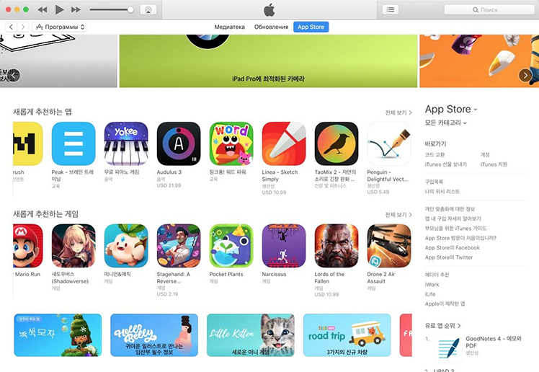
Task: Open the Программы media type dropdown
Action: tap(59, 27)
